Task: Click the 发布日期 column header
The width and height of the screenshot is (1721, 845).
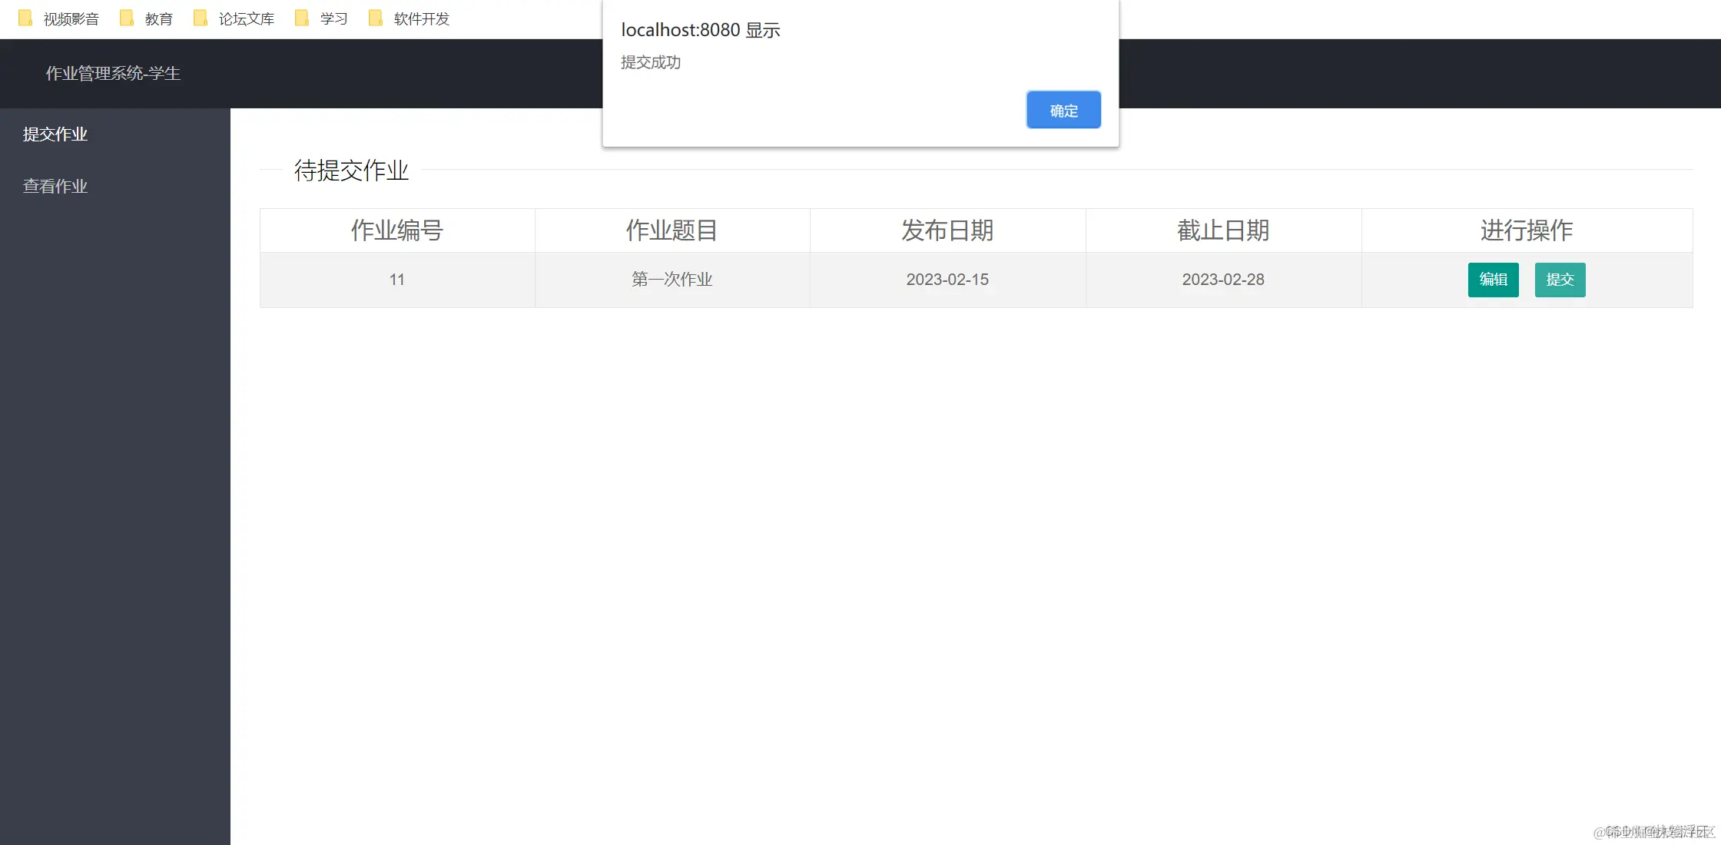Action: 947,230
